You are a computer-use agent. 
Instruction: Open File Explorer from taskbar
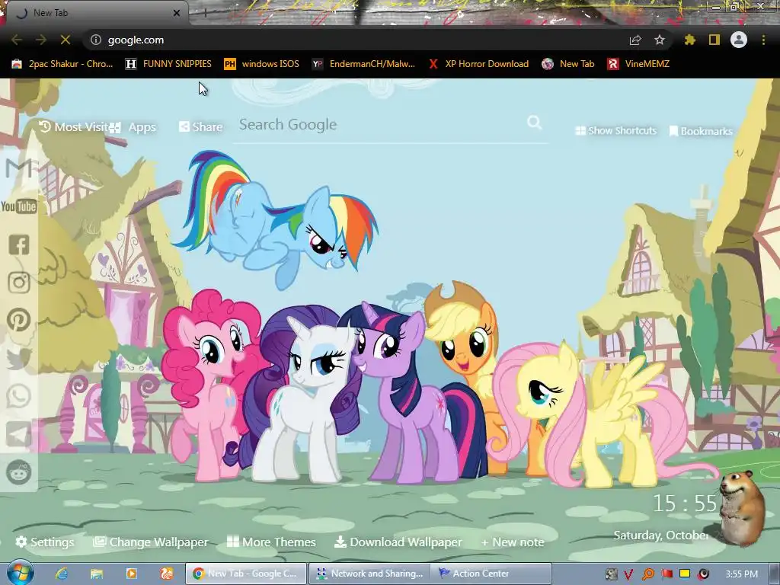coord(97,574)
